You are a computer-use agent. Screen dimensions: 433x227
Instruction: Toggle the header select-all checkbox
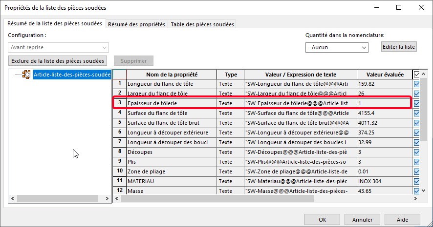tap(416, 75)
